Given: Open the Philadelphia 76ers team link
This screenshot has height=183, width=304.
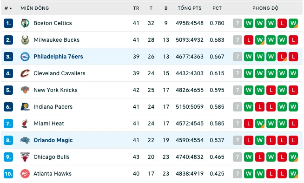Looking at the screenshot, I should click(x=58, y=57).
